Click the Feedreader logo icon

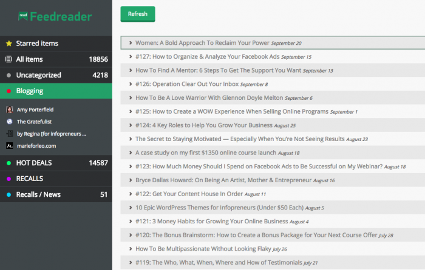23,16
